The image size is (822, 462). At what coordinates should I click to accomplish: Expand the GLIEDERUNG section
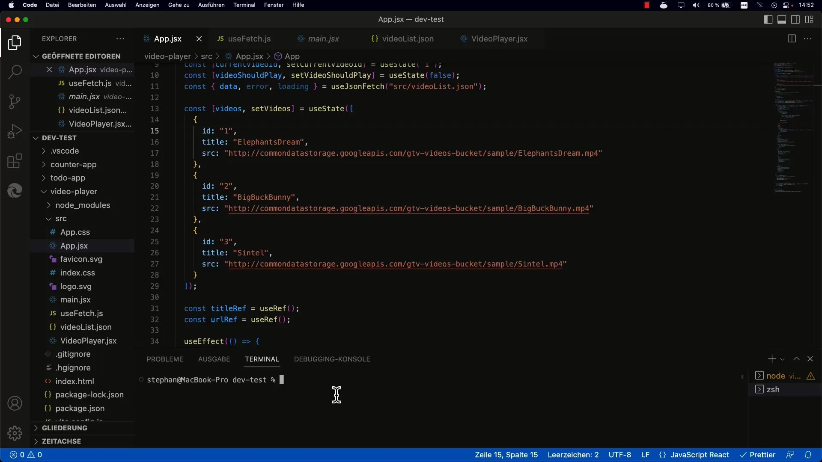pos(64,428)
